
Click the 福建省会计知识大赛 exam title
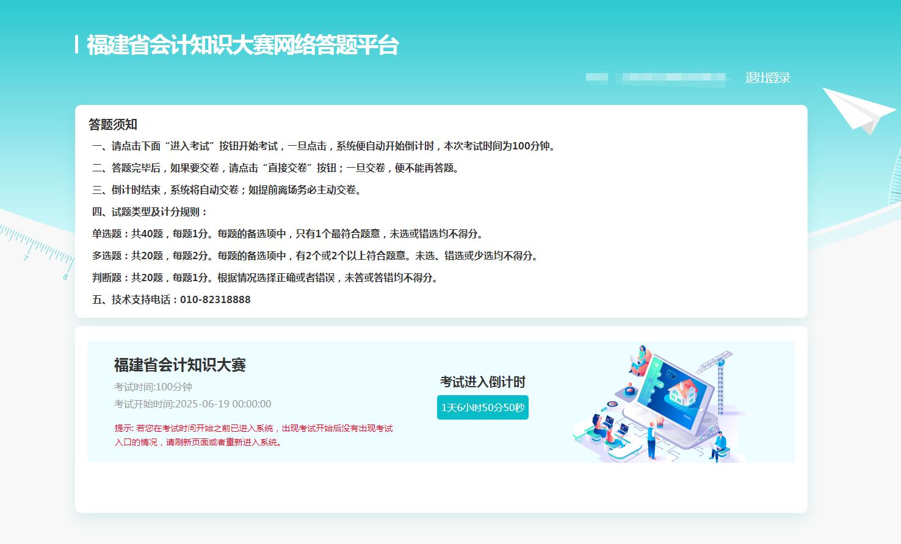[179, 365]
